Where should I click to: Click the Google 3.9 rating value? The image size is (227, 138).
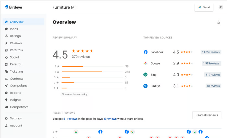pos(176,63)
